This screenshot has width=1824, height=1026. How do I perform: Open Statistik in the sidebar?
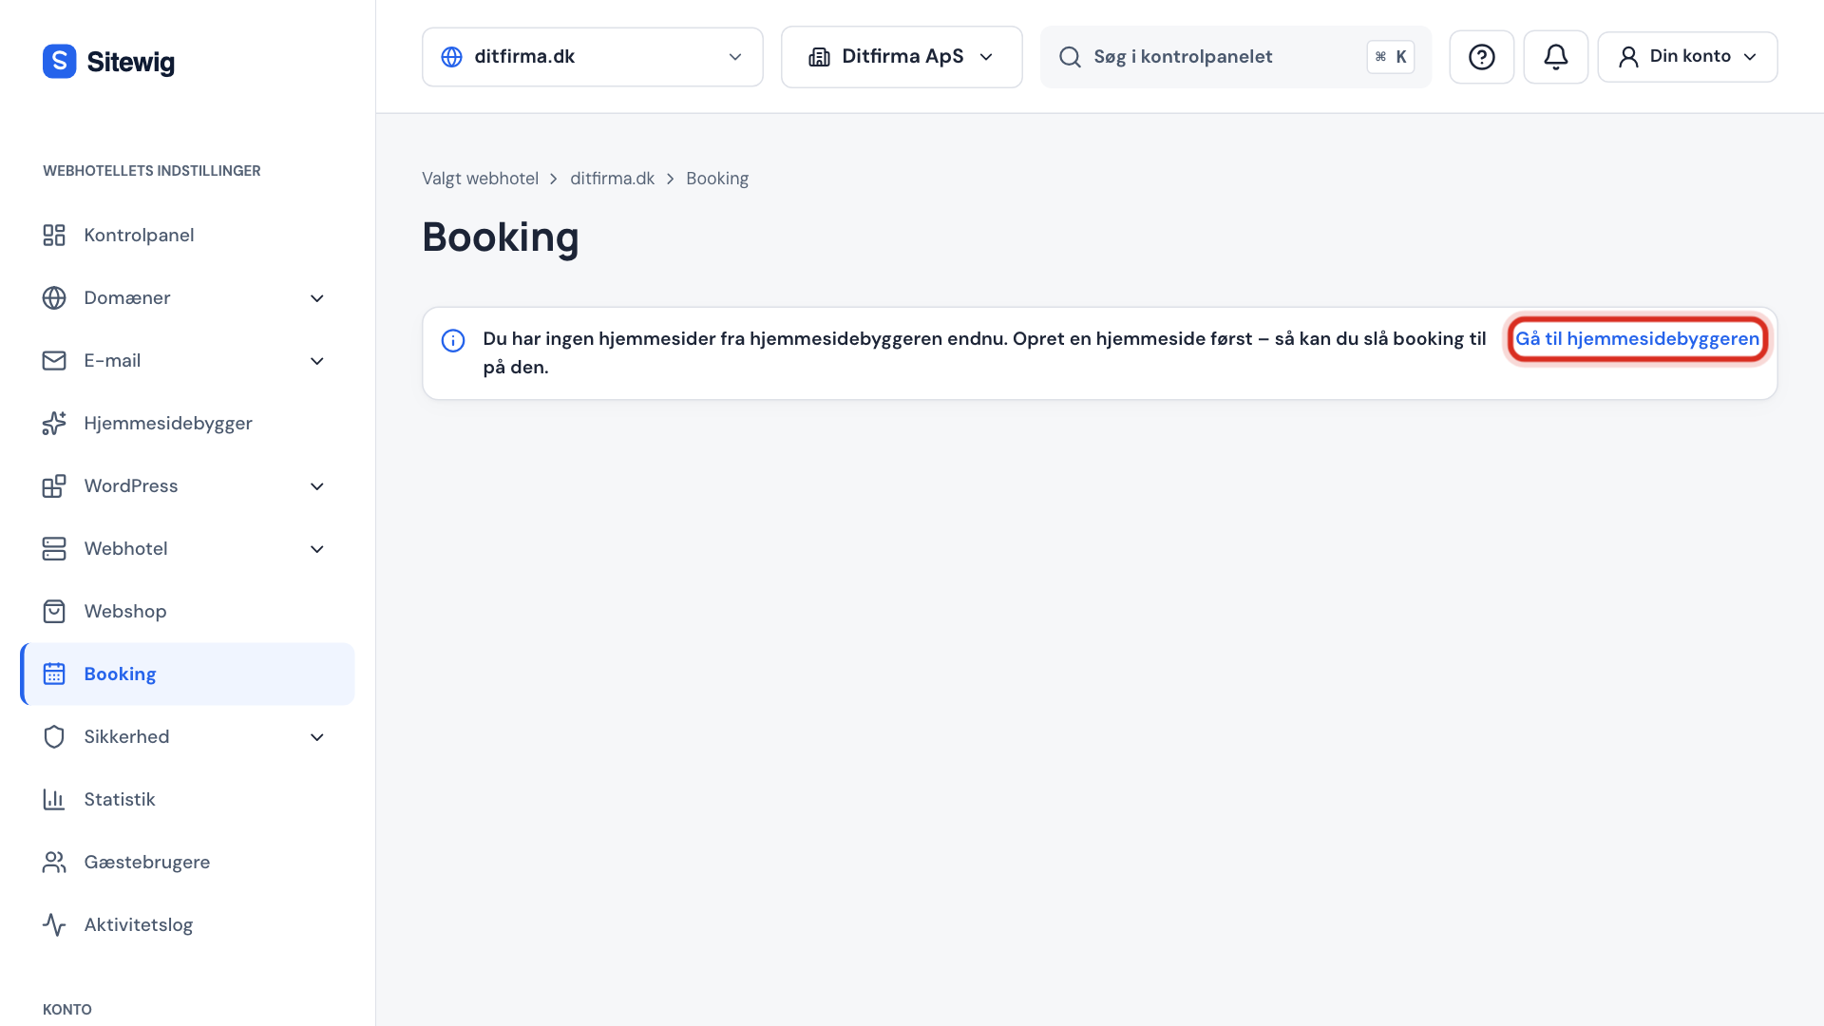pyautogui.click(x=187, y=799)
